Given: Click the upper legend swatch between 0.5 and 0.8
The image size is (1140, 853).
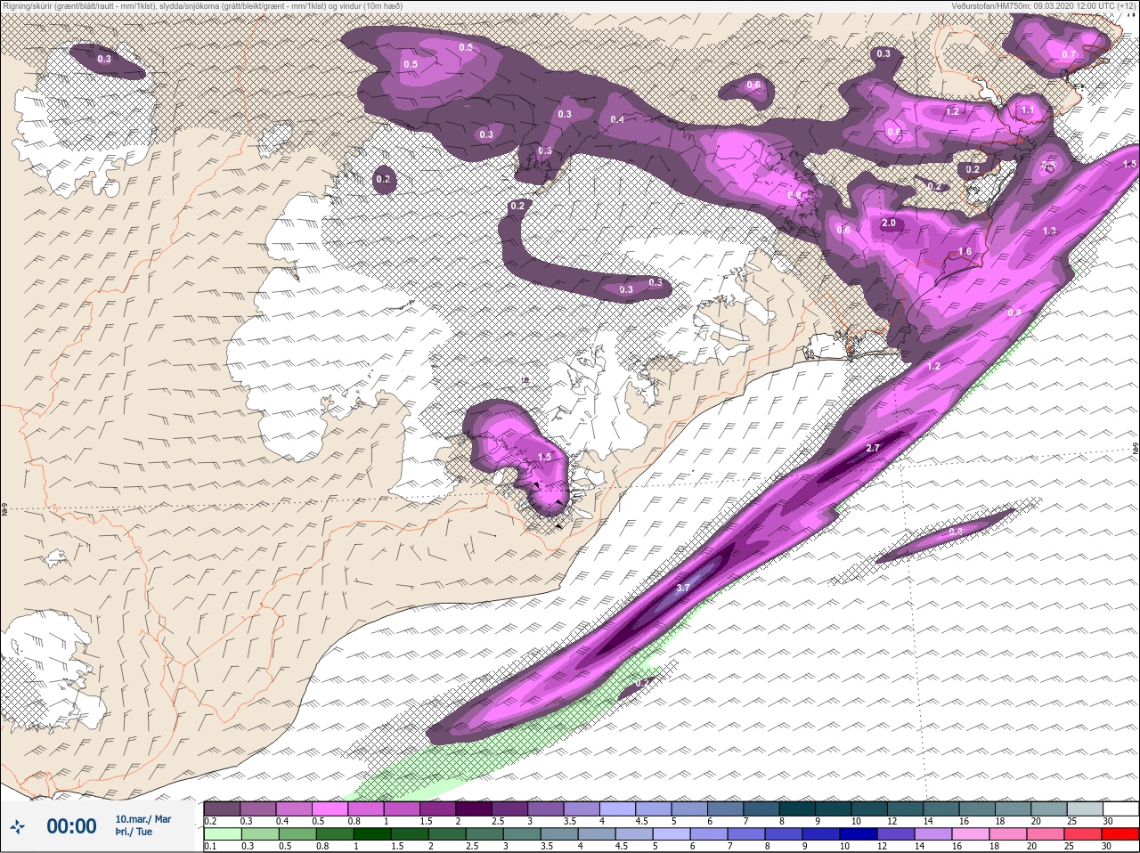Looking at the screenshot, I should (330, 809).
